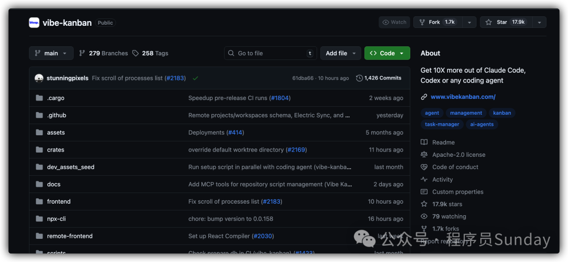Click the Go to file search field

coord(271,53)
